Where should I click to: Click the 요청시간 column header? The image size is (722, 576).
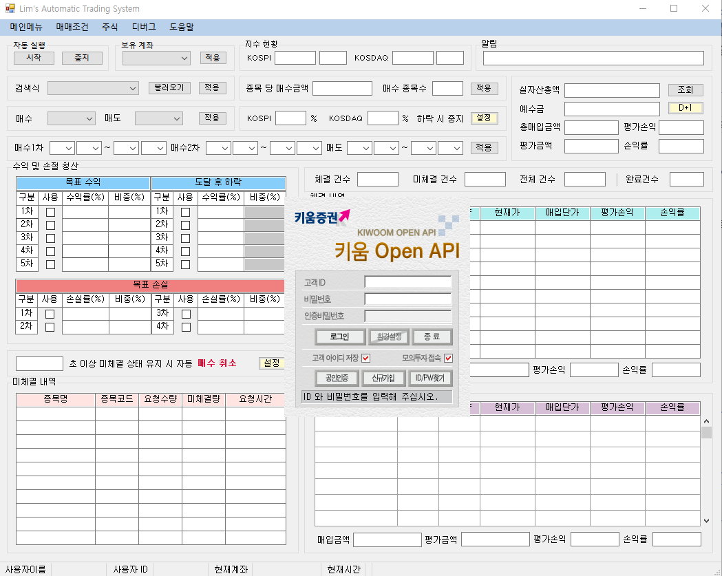pyautogui.click(x=255, y=399)
